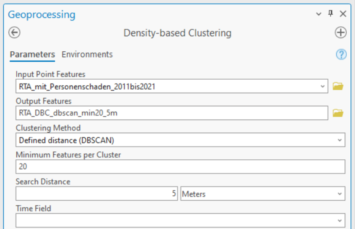Click the Output Features text field
This screenshot has width=355, height=229.
click(x=172, y=113)
